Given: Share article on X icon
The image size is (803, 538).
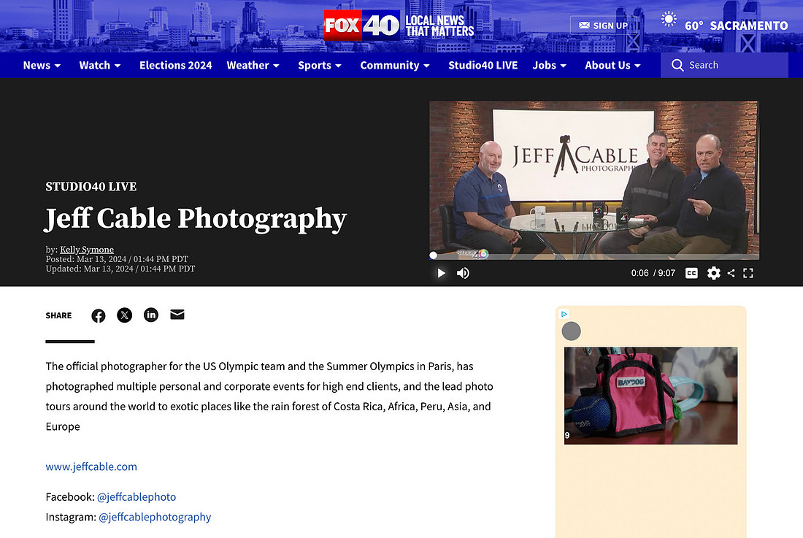Looking at the screenshot, I should (124, 315).
